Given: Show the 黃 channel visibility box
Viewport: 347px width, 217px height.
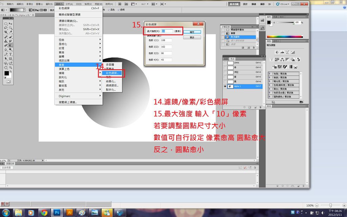Looking at the screenshot, I should pyautogui.click(x=225, y=77).
